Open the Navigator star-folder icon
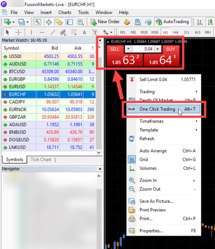This screenshot has height=249, width=215. click(x=59, y=22)
